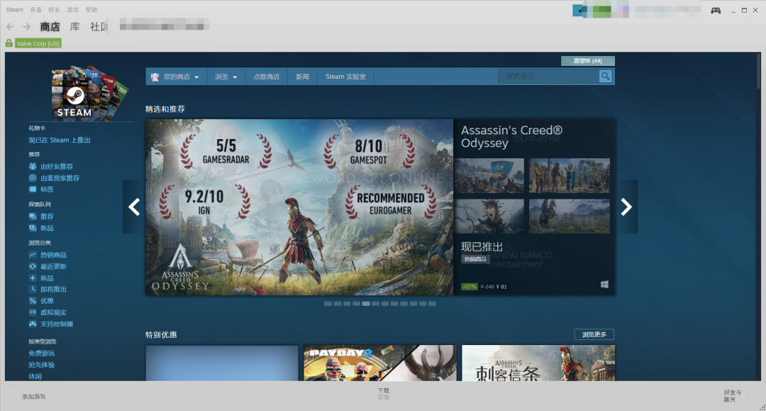Open the 最近更新 link

[53, 266]
